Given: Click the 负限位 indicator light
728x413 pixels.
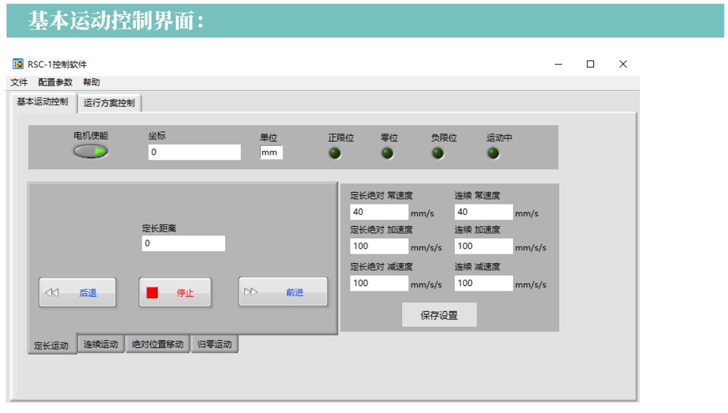Looking at the screenshot, I should tap(438, 154).
